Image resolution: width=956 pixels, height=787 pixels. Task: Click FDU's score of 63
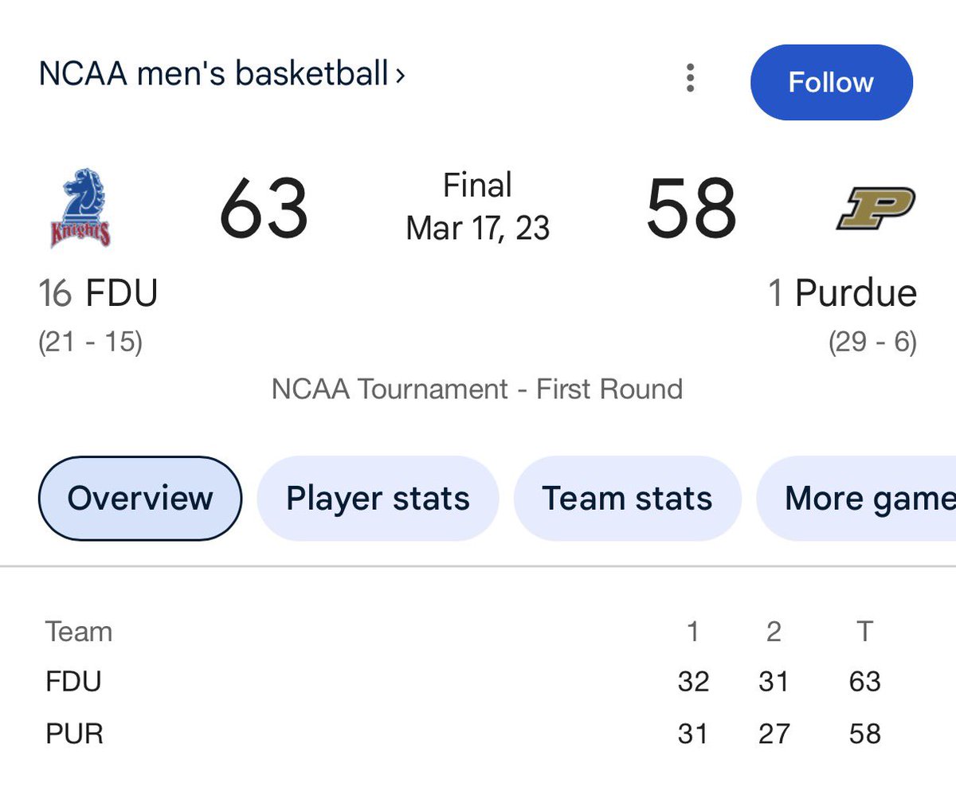[x=264, y=209]
